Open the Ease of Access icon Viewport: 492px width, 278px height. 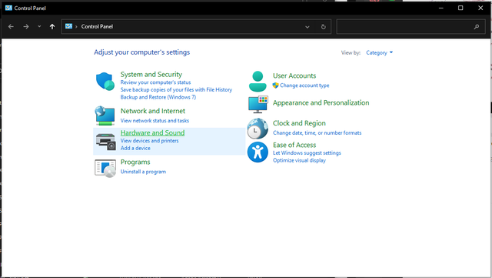coord(258,152)
